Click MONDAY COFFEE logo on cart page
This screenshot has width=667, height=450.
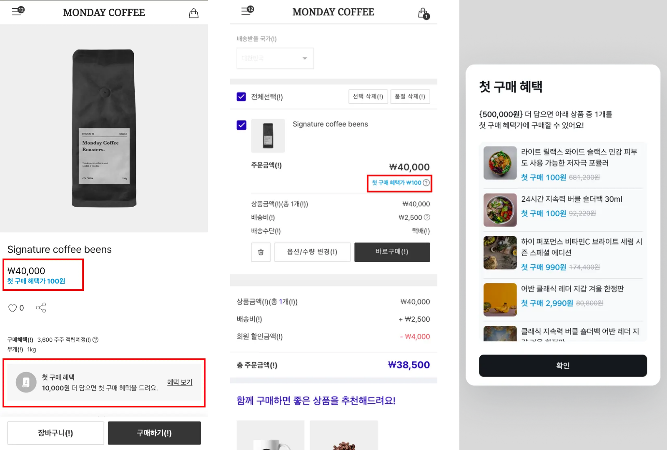click(333, 12)
